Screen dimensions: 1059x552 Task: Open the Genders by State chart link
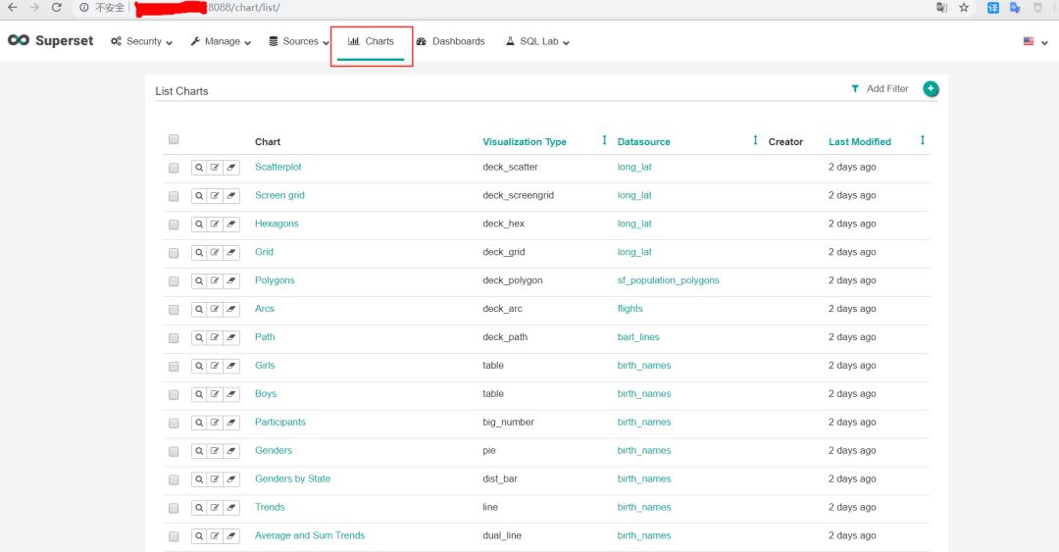click(x=292, y=479)
